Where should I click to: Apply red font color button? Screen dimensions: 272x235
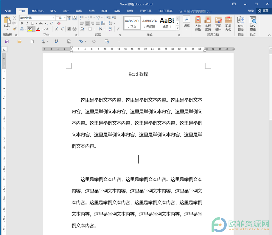click(x=38, y=29)
